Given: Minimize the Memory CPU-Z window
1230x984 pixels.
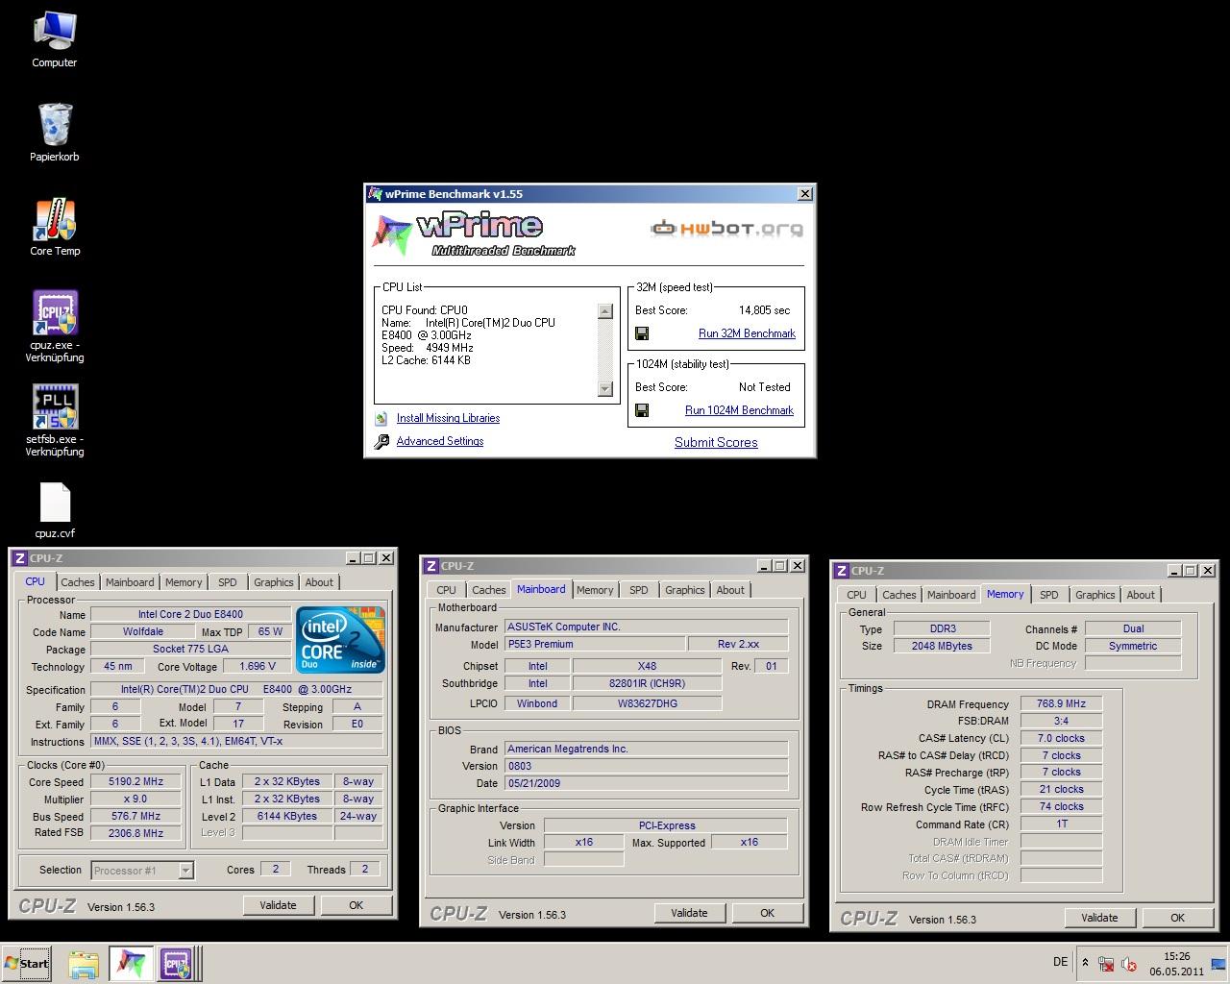Looking at the screenshot, I should (x=1172, y=571).
